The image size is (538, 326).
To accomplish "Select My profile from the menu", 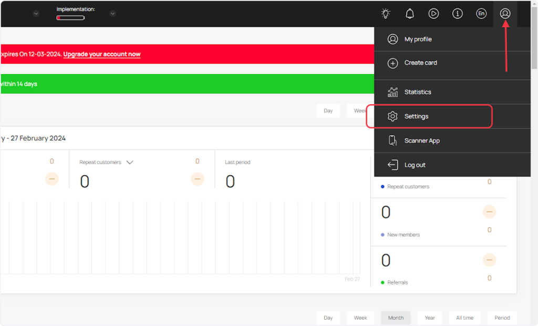I will tap(418, 39).
